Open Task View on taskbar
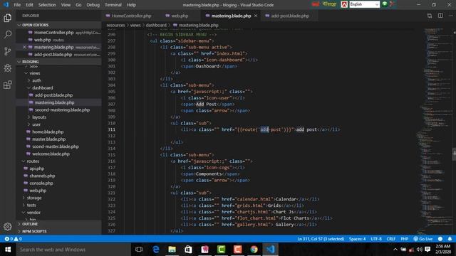 139,250
